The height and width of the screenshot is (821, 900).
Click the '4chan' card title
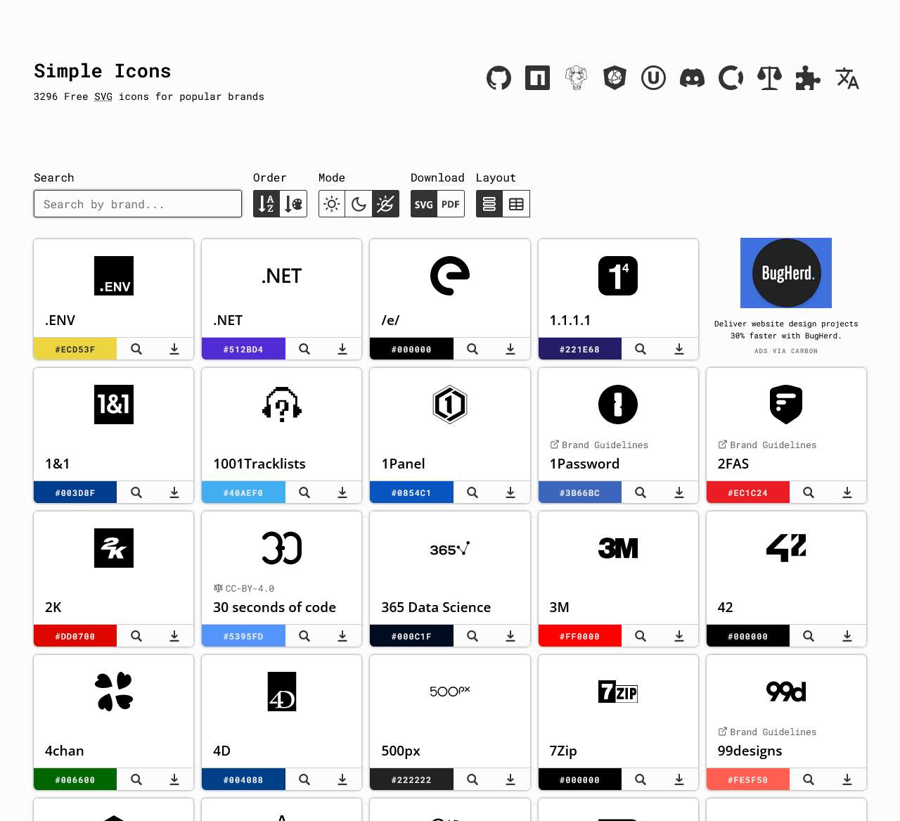[x=64, y=751]
